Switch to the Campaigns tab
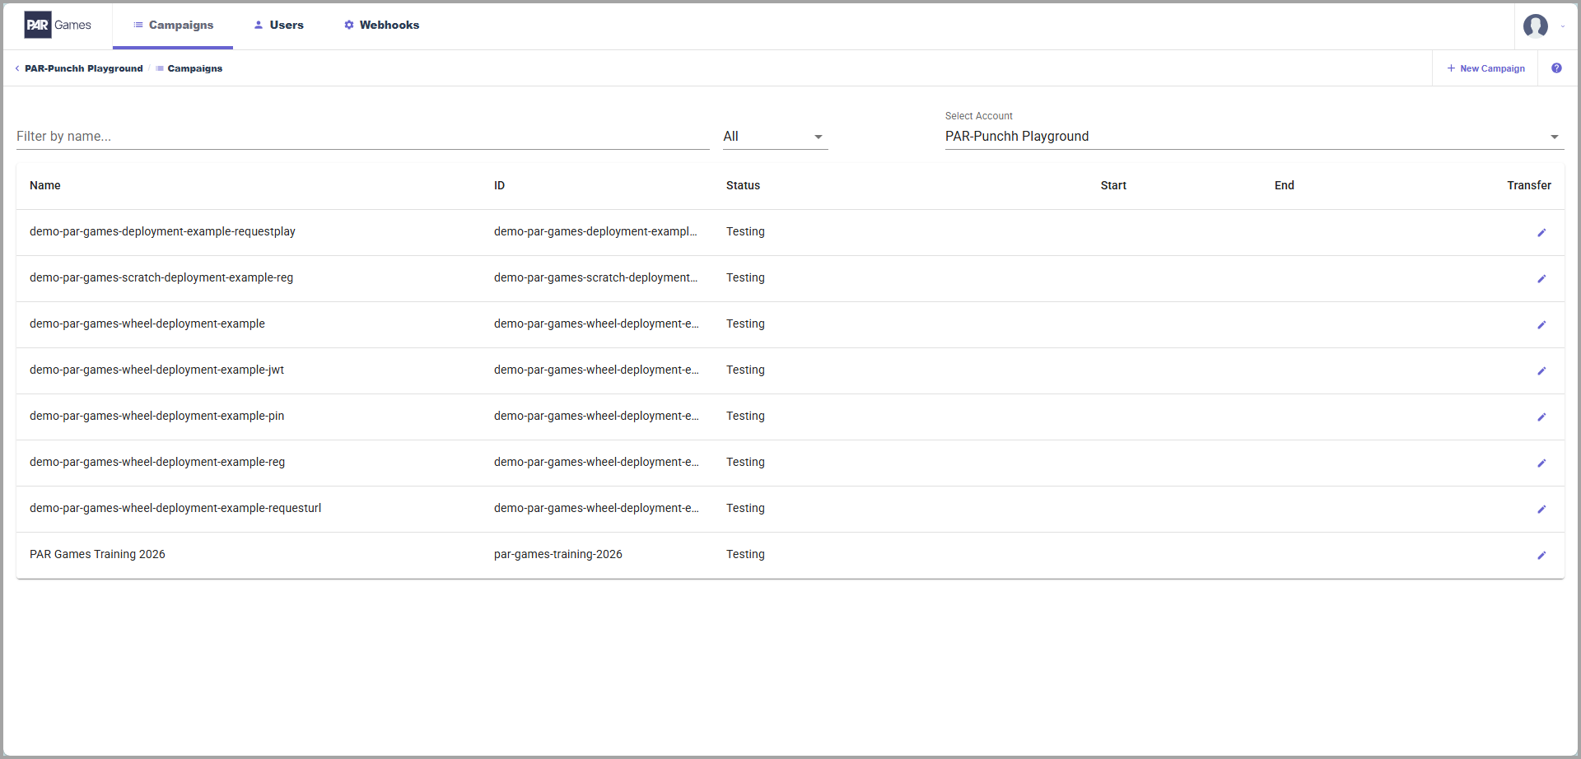Viewport: 1581px width, 759px height. [x=173, y=26]
